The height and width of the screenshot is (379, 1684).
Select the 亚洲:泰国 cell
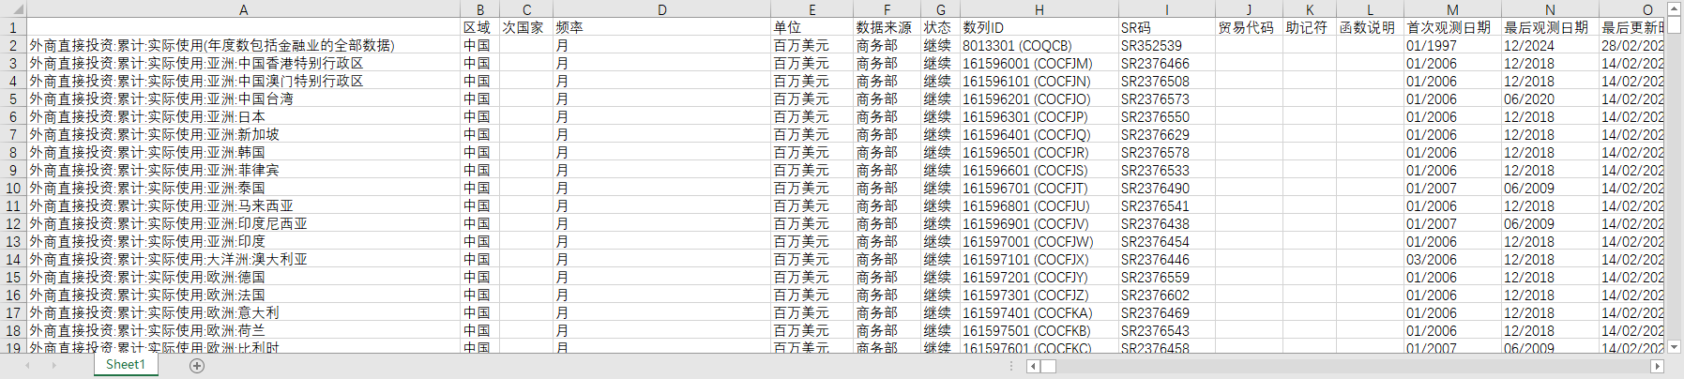244,188
